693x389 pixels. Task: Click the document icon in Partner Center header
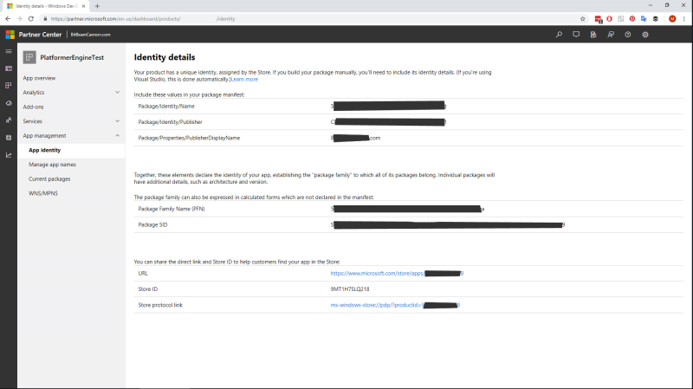coord(593,35)
